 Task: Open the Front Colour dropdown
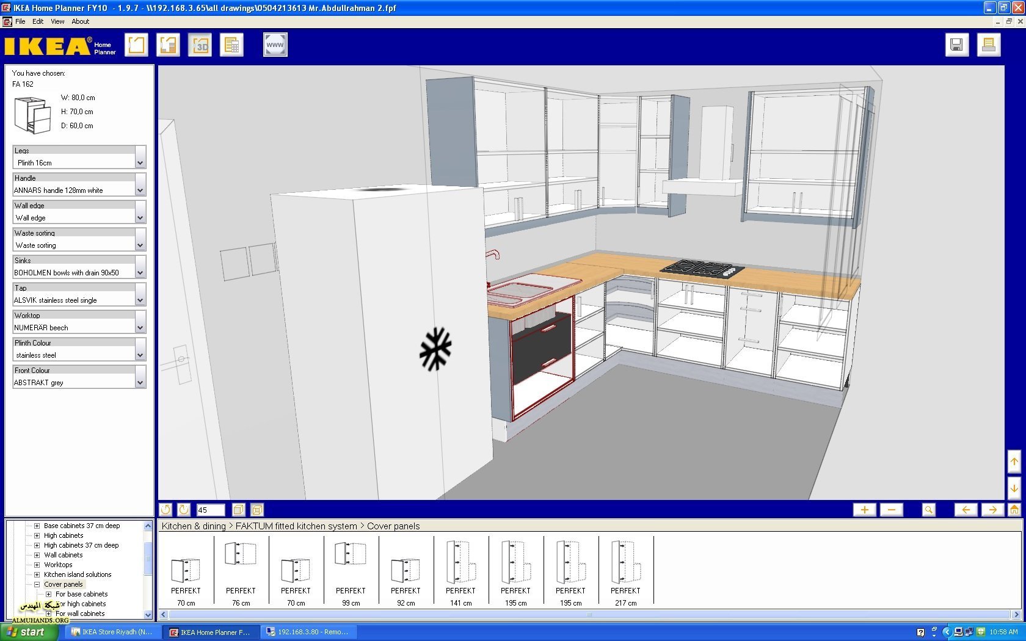(140, 383)
